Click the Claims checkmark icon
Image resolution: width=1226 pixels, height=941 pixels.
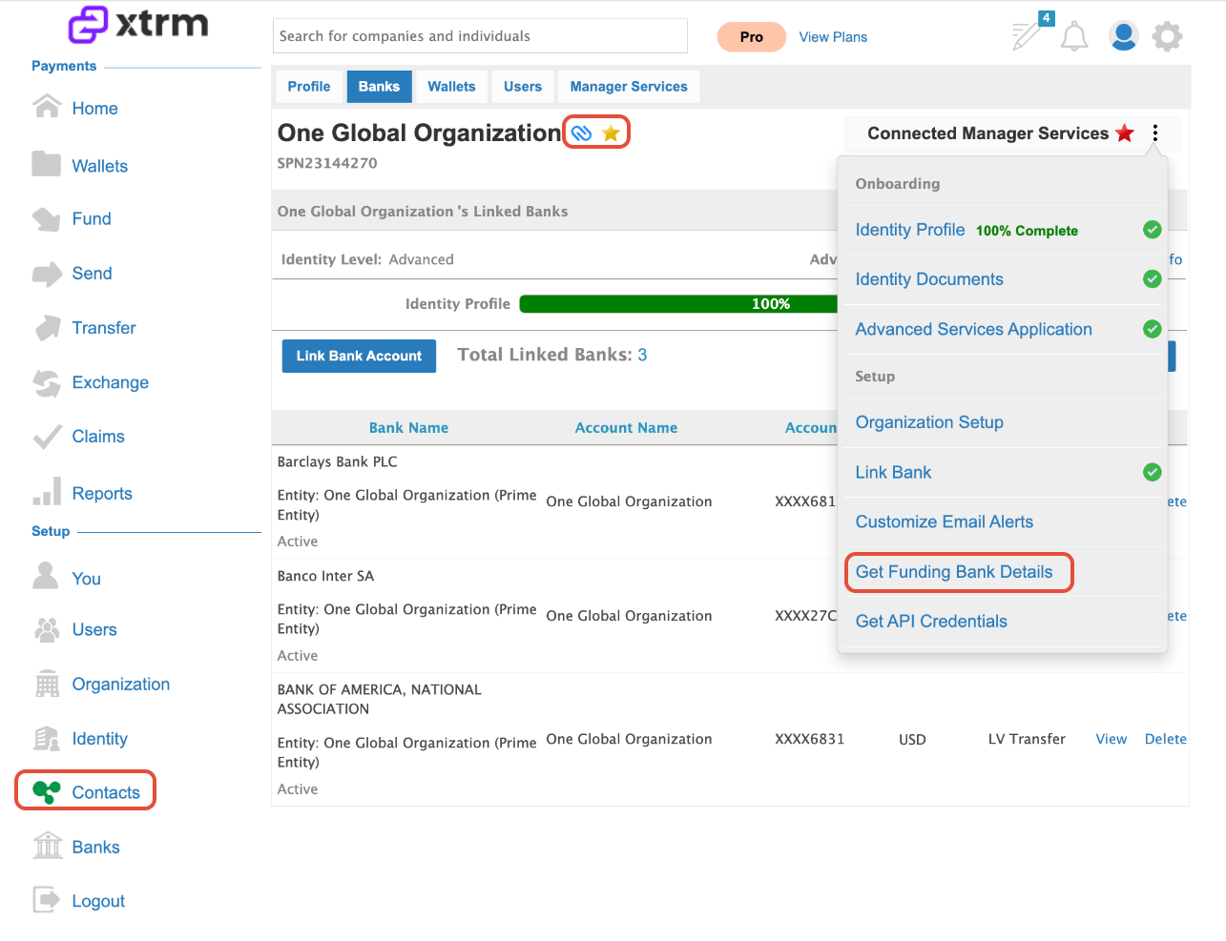(47, 437)
